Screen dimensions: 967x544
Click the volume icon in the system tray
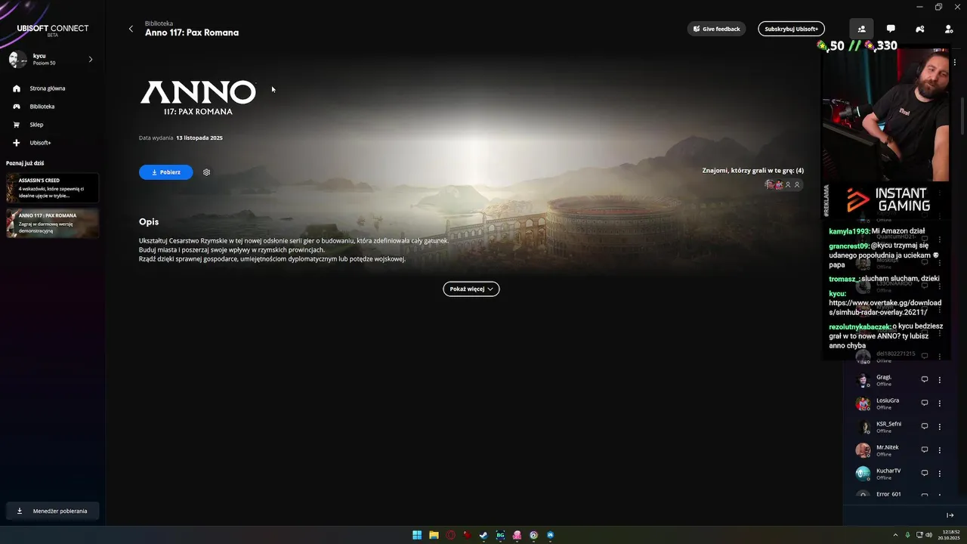(x=928, y=535)
